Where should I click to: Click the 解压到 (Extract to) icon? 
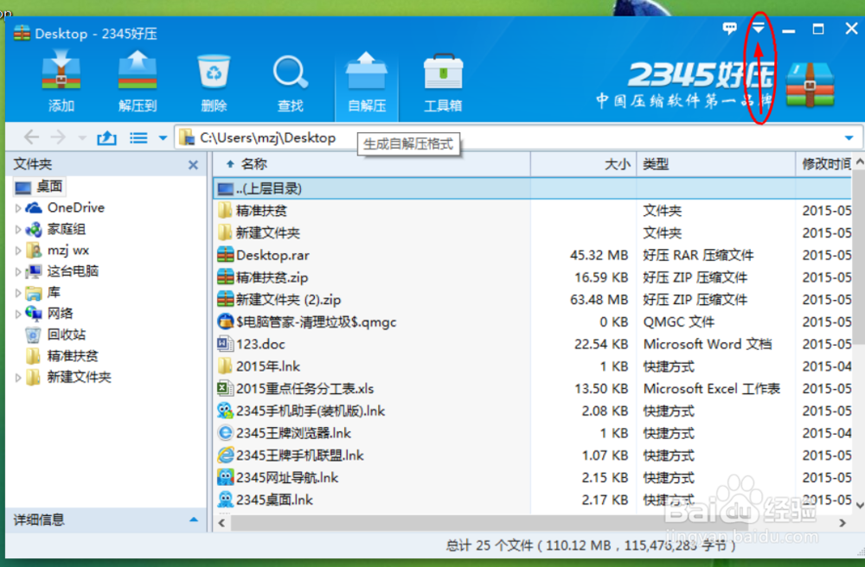pyautogui.click(x=138, y=81)
